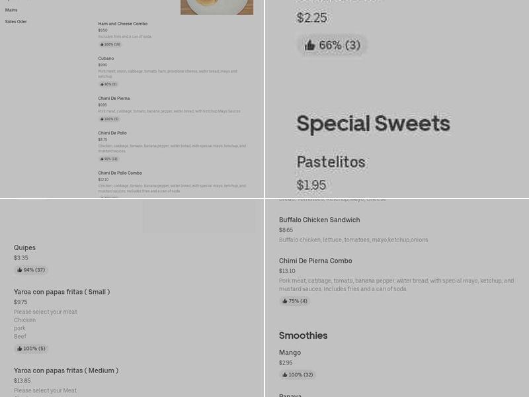This screenshot has width=529, height=397.
Task: Click the 100% thumbs-up badge under Mango smoothie
Action: coord(300,375)
